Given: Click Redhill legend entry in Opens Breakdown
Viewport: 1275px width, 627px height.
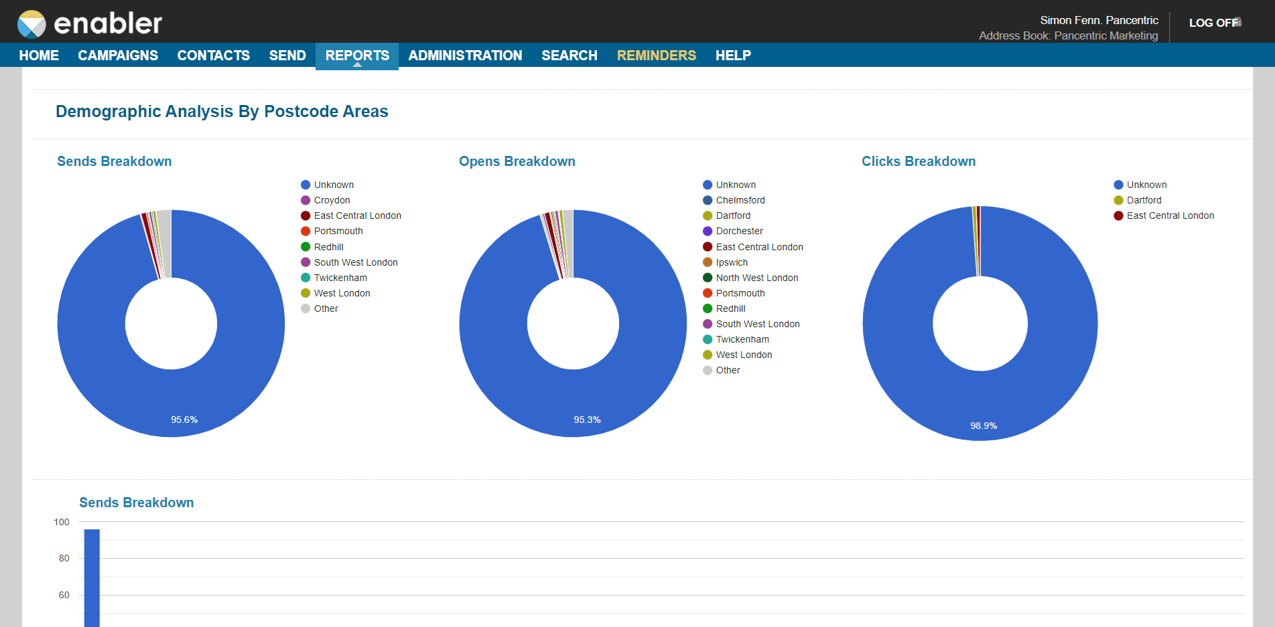Looking at the screenshot, I should [x=724, y=308].
